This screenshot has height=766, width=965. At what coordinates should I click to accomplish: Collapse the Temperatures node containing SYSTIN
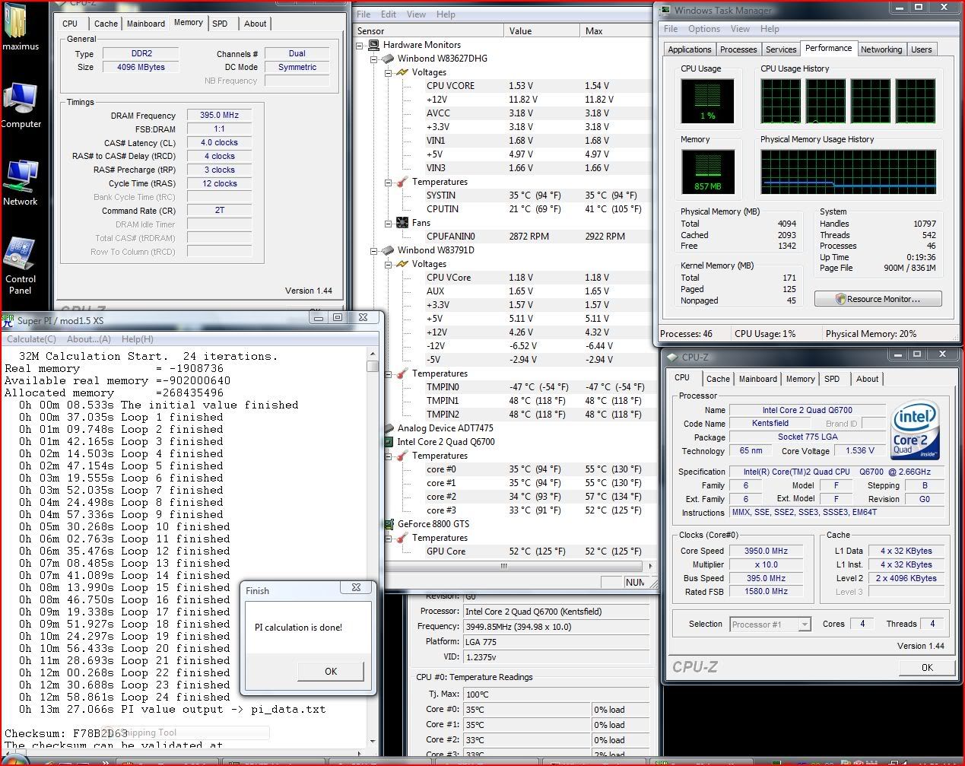(x=389, y=182)
